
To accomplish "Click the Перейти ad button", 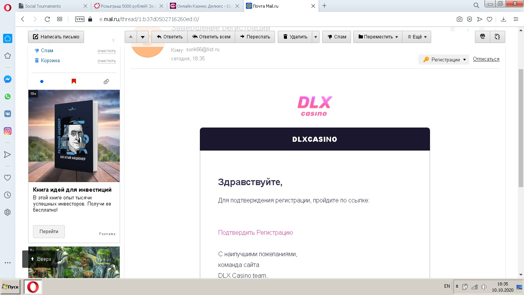I will pos(49,232).
